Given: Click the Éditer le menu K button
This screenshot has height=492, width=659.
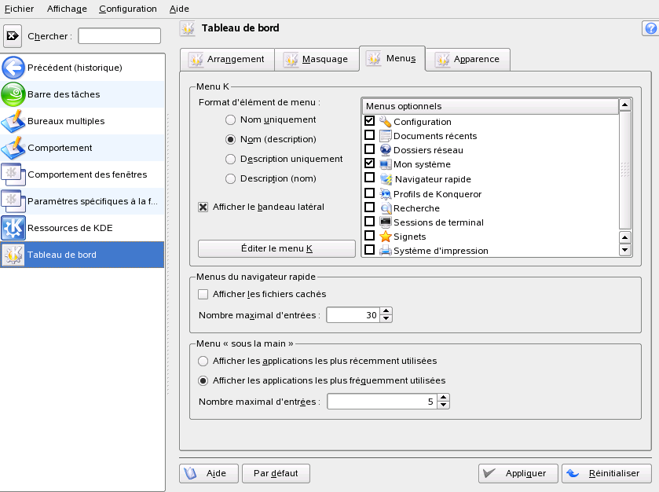Looking at the screenshot, I should [276, 248].
